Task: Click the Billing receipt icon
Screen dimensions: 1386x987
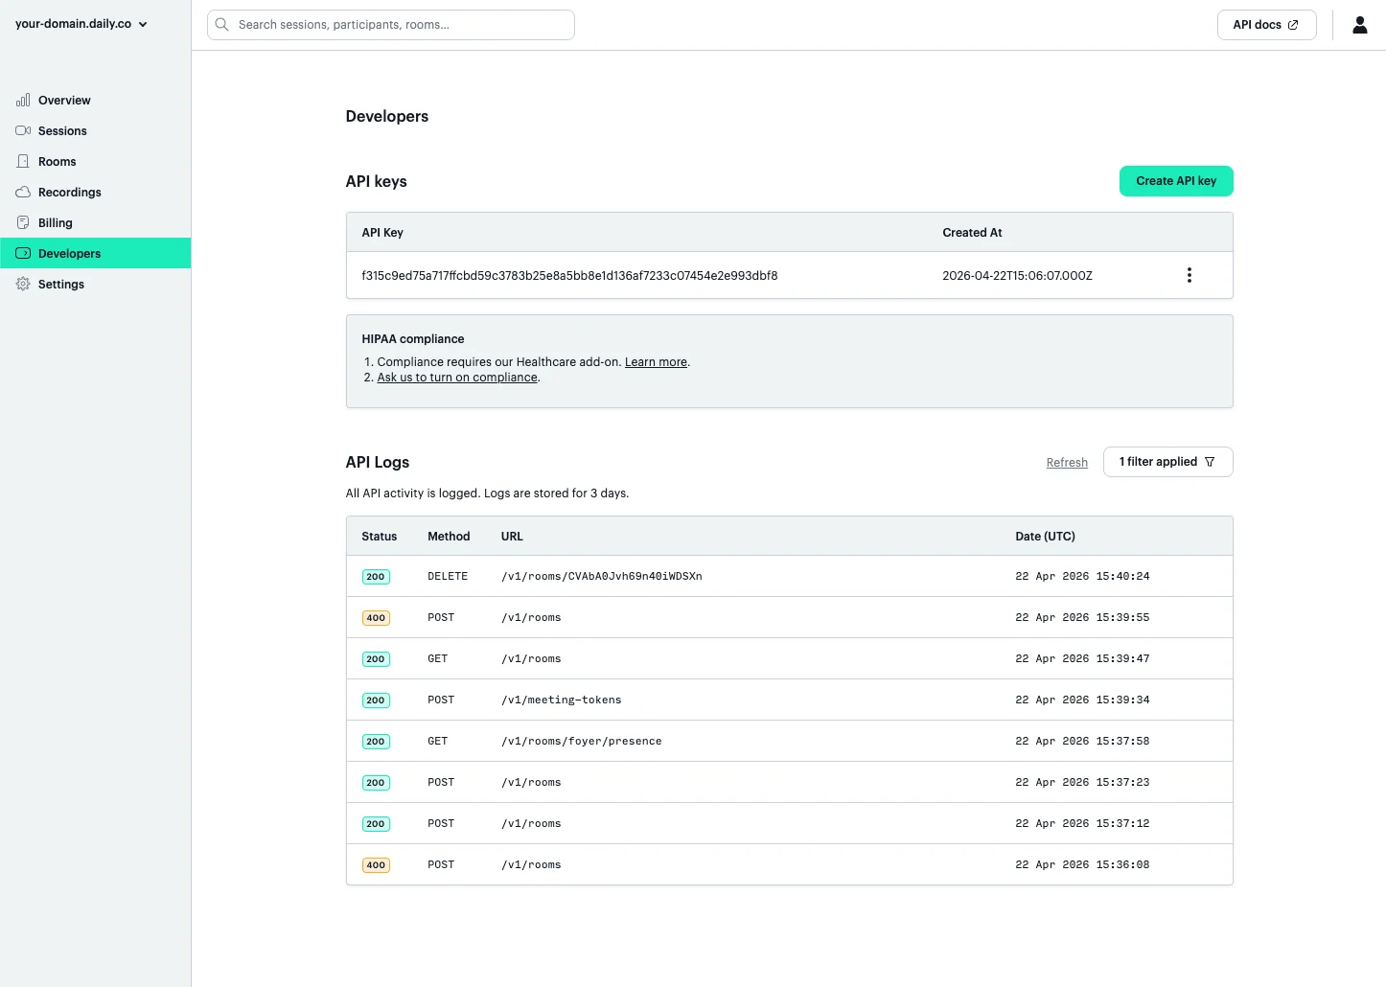Action: click(x=23, y=222)
